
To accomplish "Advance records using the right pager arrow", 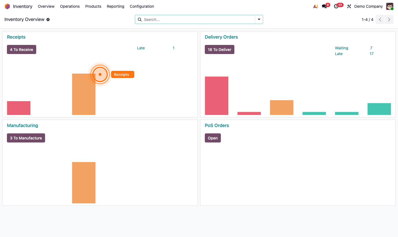I will [389, 20].
